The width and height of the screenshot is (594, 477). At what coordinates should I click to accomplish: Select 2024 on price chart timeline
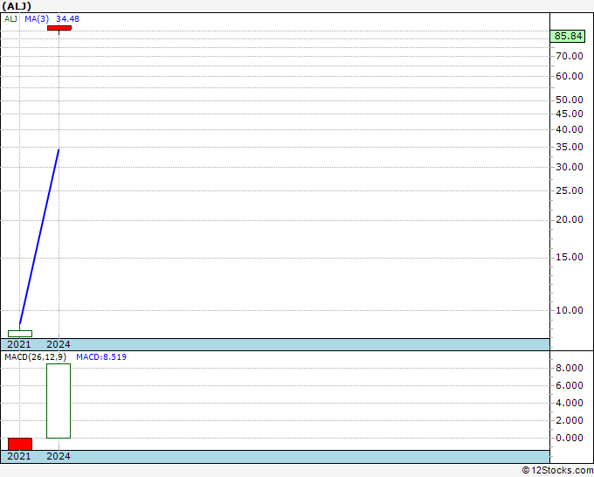[59, 344]
